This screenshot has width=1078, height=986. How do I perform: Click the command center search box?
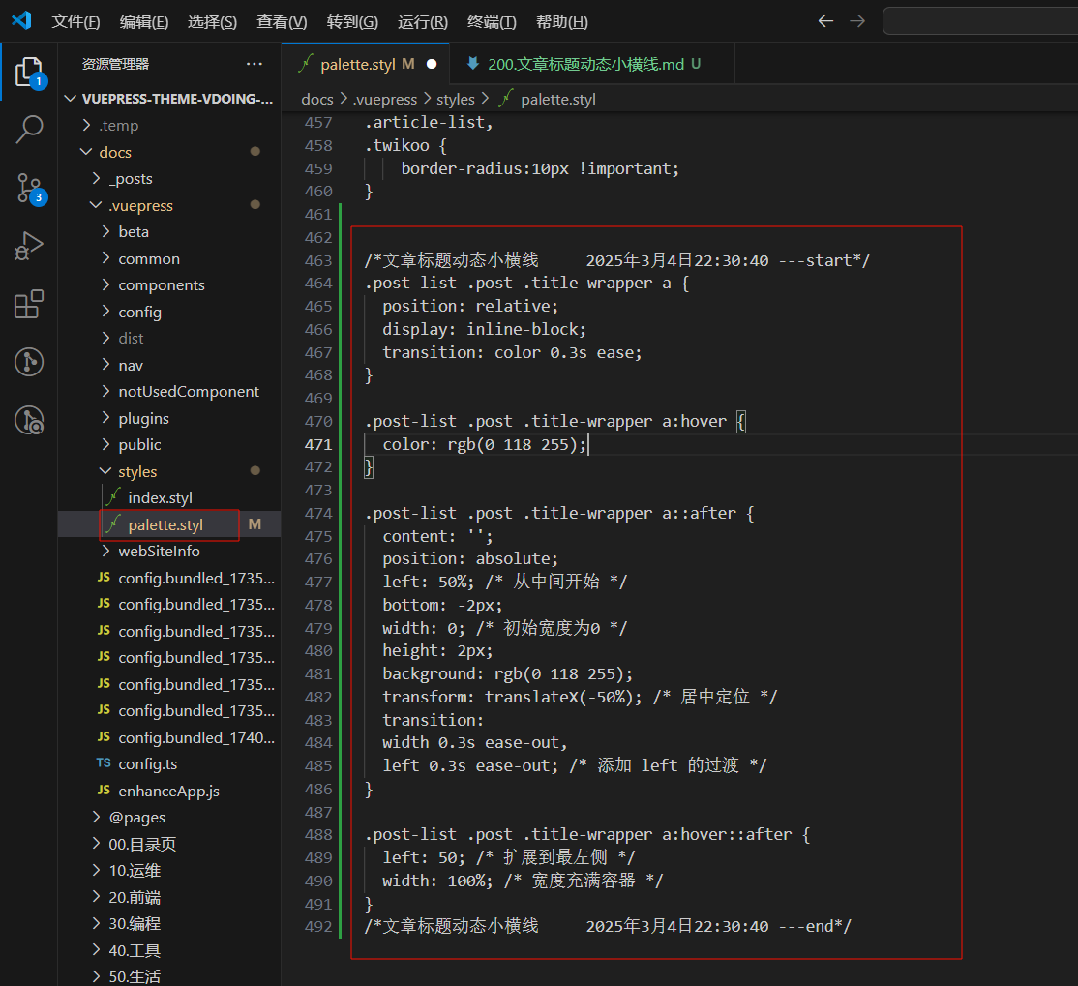980,21
